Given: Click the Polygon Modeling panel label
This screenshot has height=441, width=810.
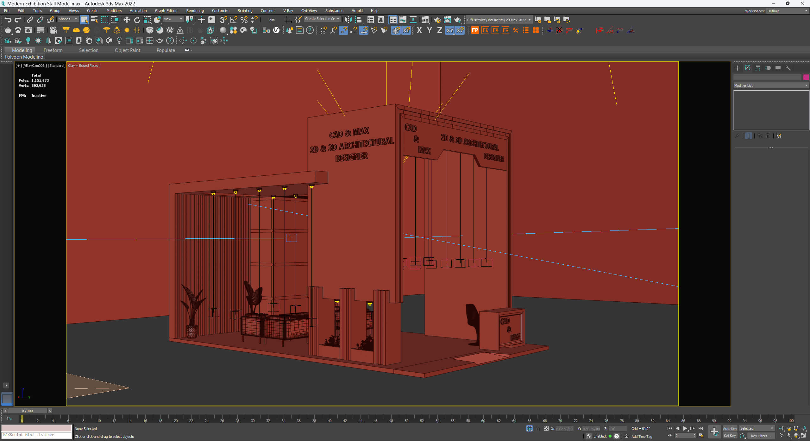Looking at the screenshot, I should point(24,57).
